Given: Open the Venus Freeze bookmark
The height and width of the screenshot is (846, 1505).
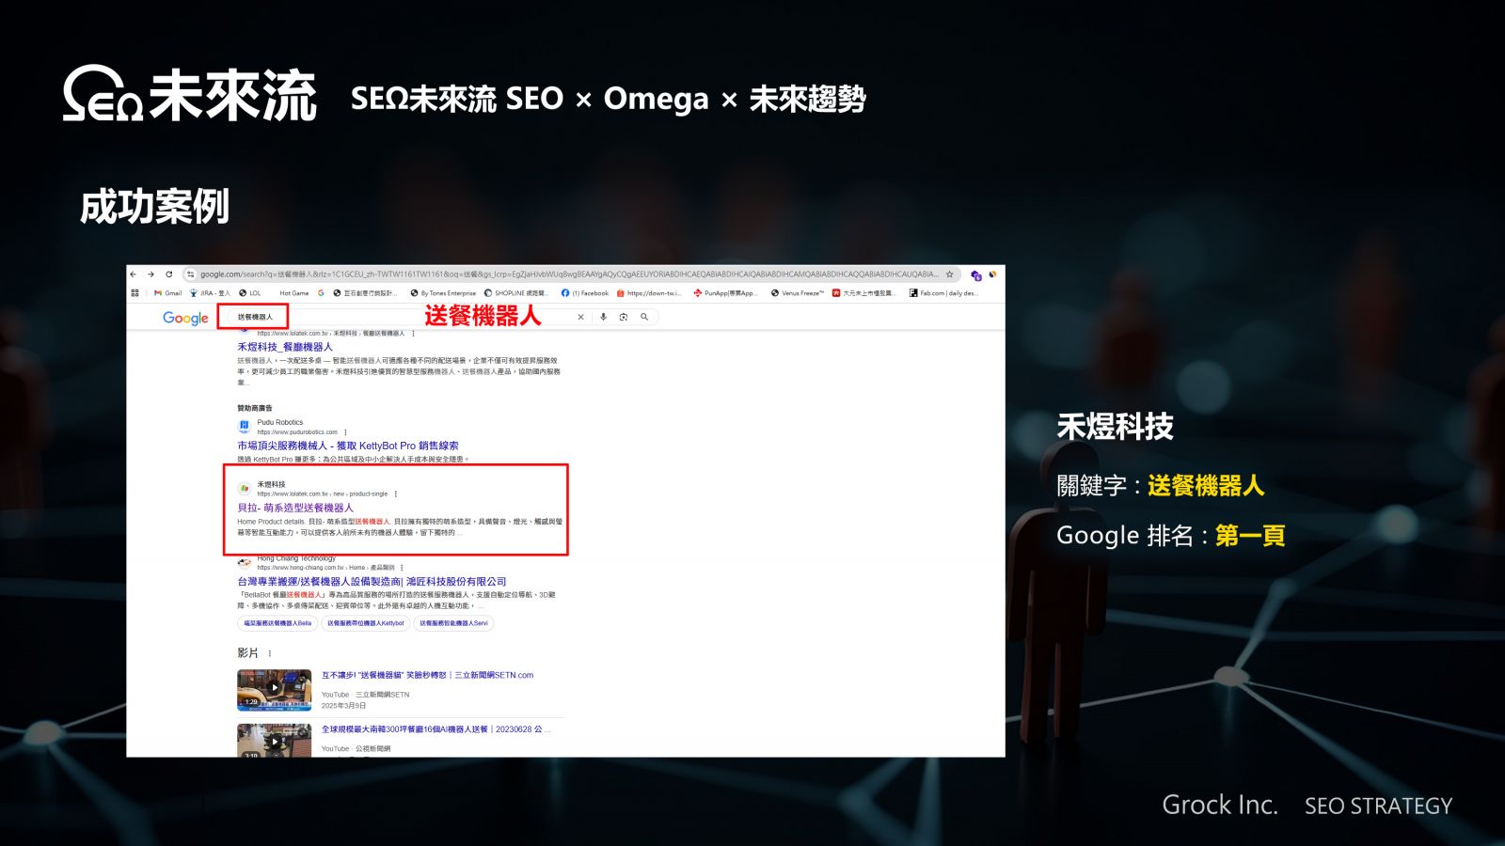Looking at the screenshot, I should (x=798, y=293).
